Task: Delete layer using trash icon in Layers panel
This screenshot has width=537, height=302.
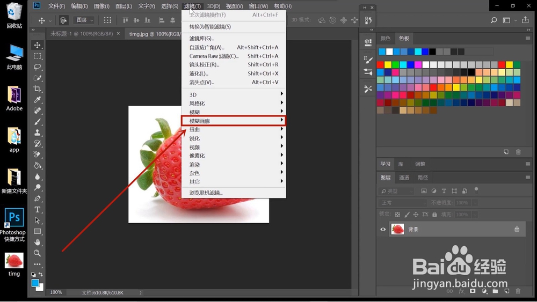Action: tap(518, 291)
